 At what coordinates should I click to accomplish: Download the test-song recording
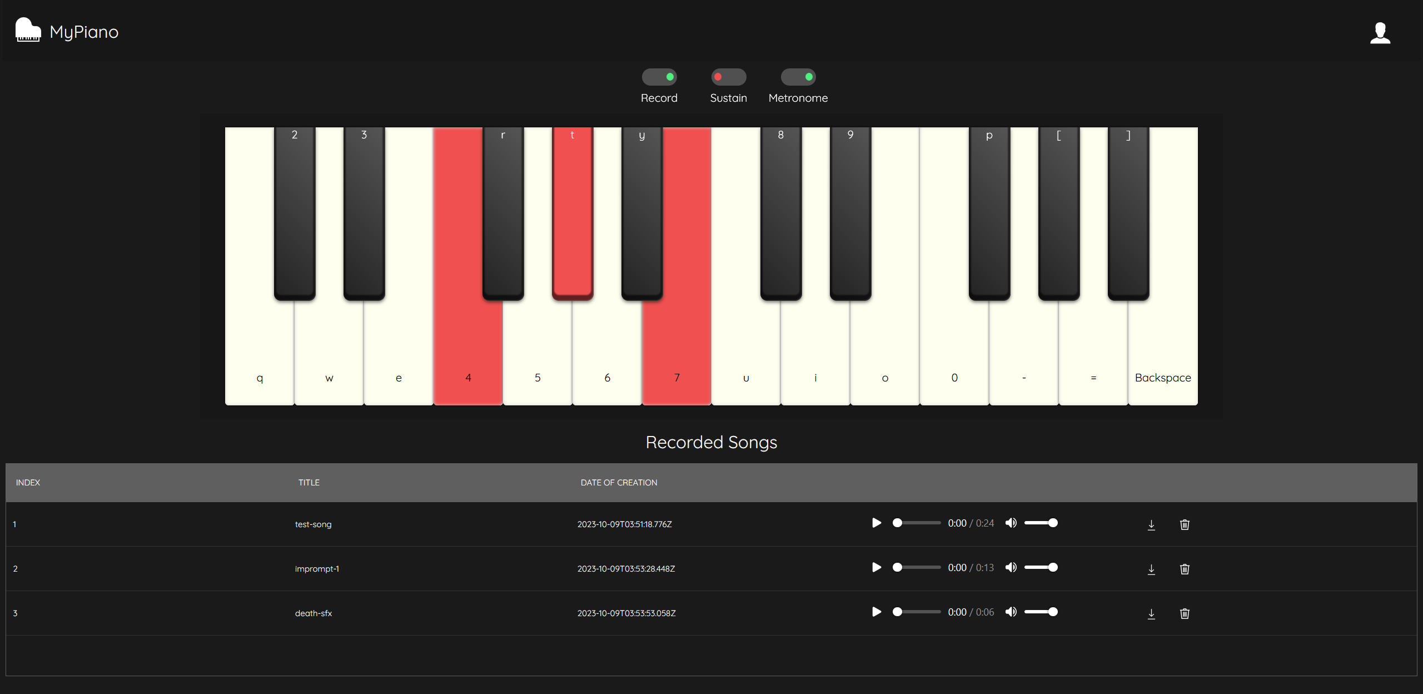click(1151, 524)
